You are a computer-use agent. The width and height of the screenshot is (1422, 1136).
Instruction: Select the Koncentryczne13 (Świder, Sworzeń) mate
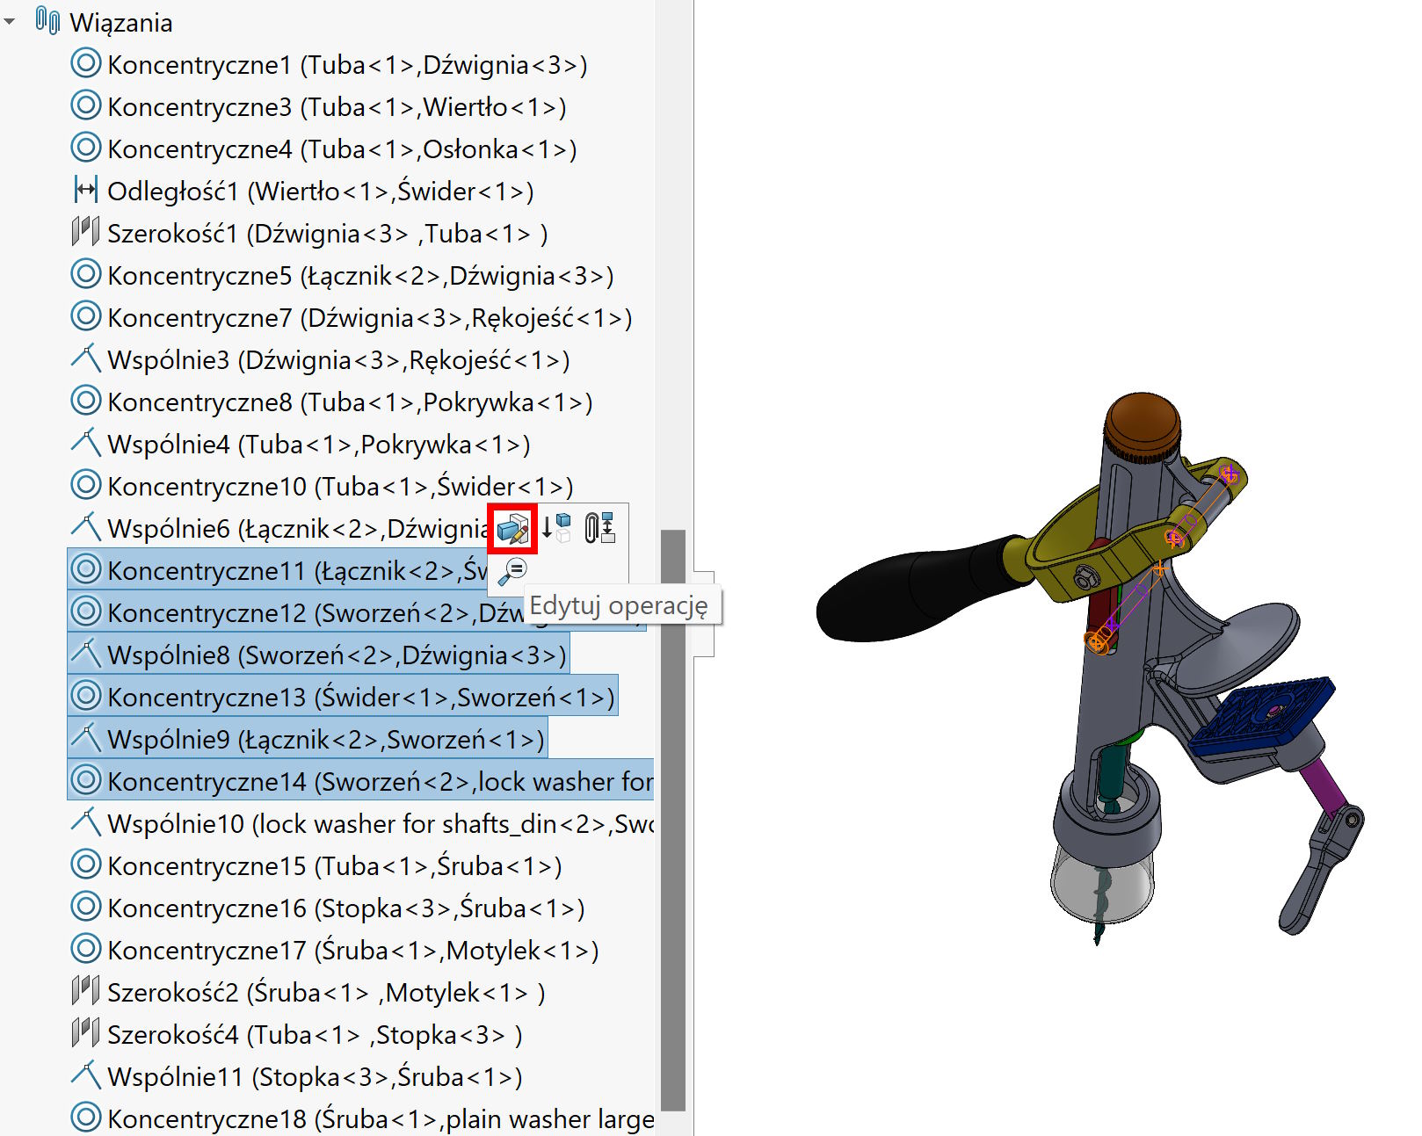[x=360, y=698]
